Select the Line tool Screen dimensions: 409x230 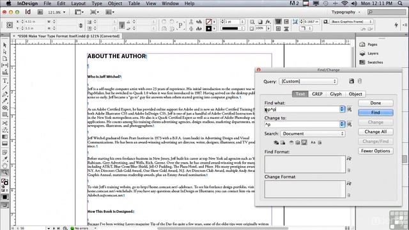pyautogui.click(x=4, y=88)
